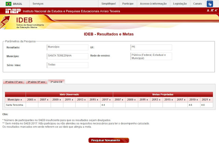Select the 3ª série EM tab
This screenshot has width=219, height=143.
pos(56,81)
